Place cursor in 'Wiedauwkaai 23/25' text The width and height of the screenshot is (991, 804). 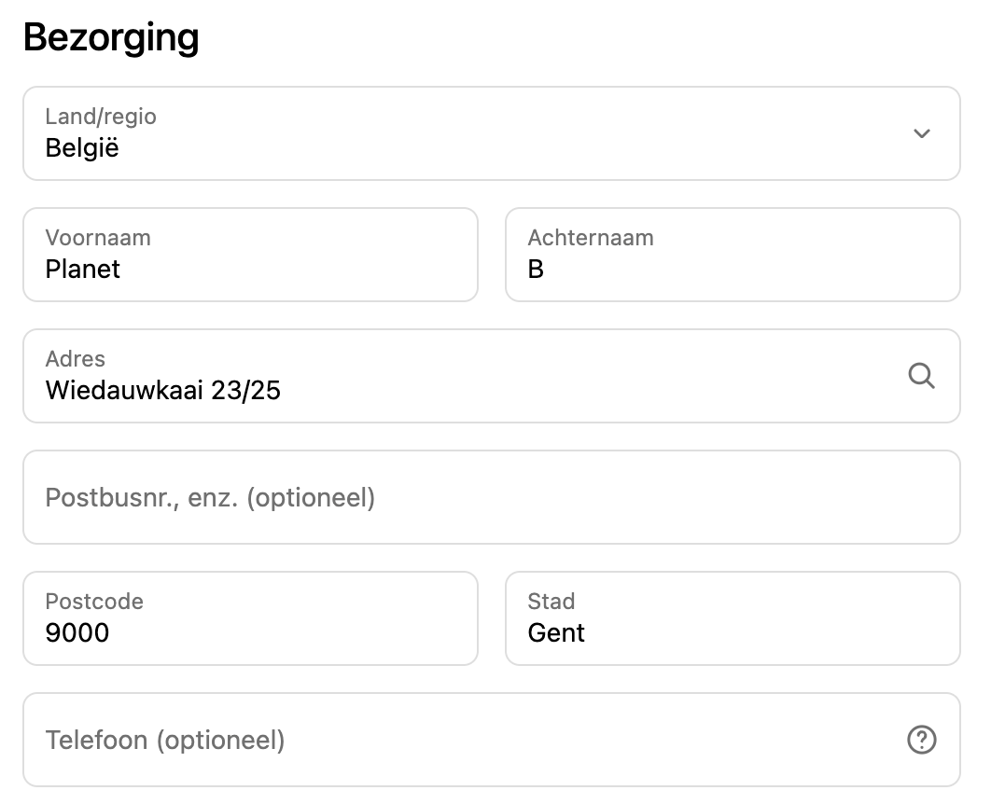pyautogui.click(x=163, y=390)
